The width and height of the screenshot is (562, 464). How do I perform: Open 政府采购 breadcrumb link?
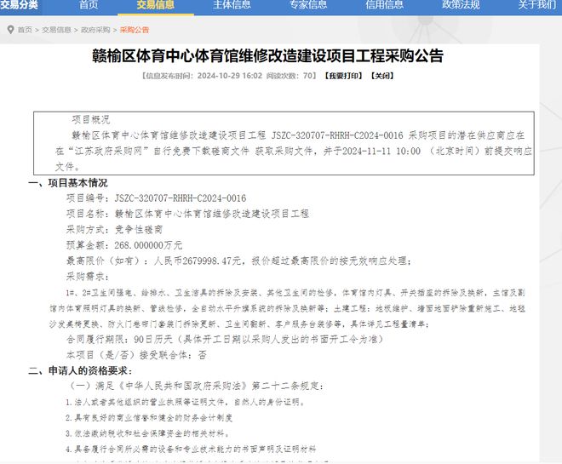pos(95,30)
